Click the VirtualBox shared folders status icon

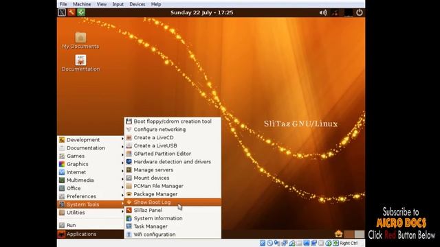[x=299, y=243]
